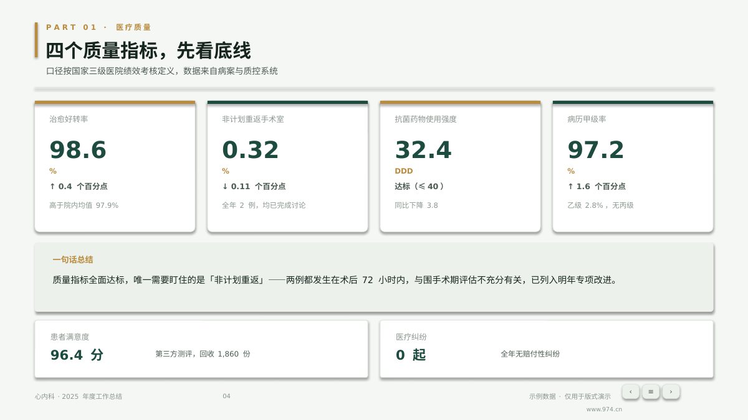The width and height of the screenshot is (748, 420).
Task: Select the 非计划重返手术室 value 0.32
Action: (x=251, y=151)
